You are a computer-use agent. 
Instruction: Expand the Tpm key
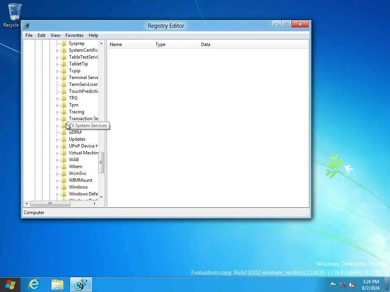click(x=57, y=105)
